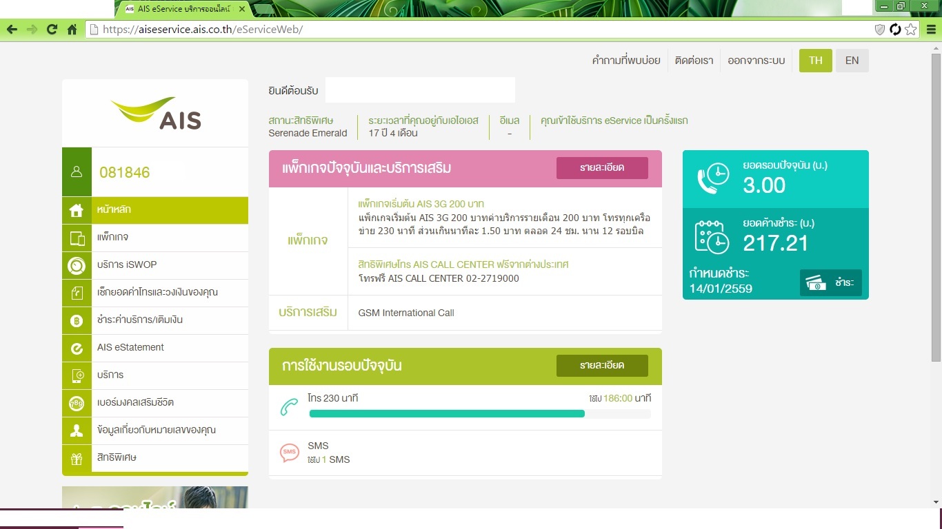The image size is (942, 529).
Task: Click the phone handset icon in usage panel
Action: coord(289,407)
